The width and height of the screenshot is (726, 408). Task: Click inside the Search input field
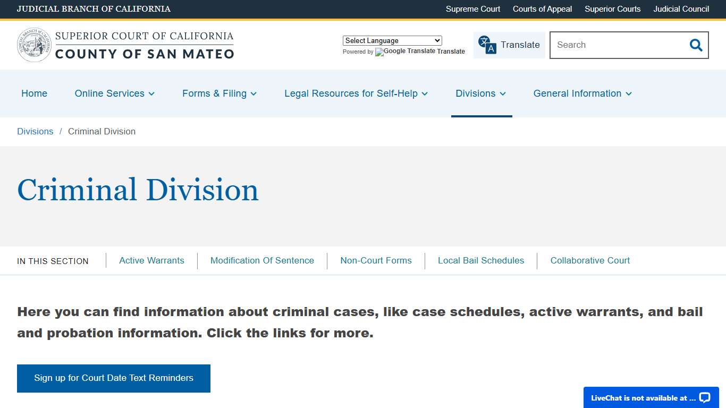point(611,45)
